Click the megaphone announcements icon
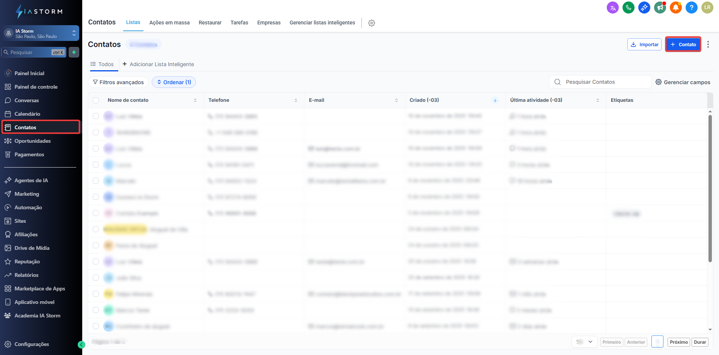Image resolution: width=719 pixels, height=355 pixels. point(660,8)
